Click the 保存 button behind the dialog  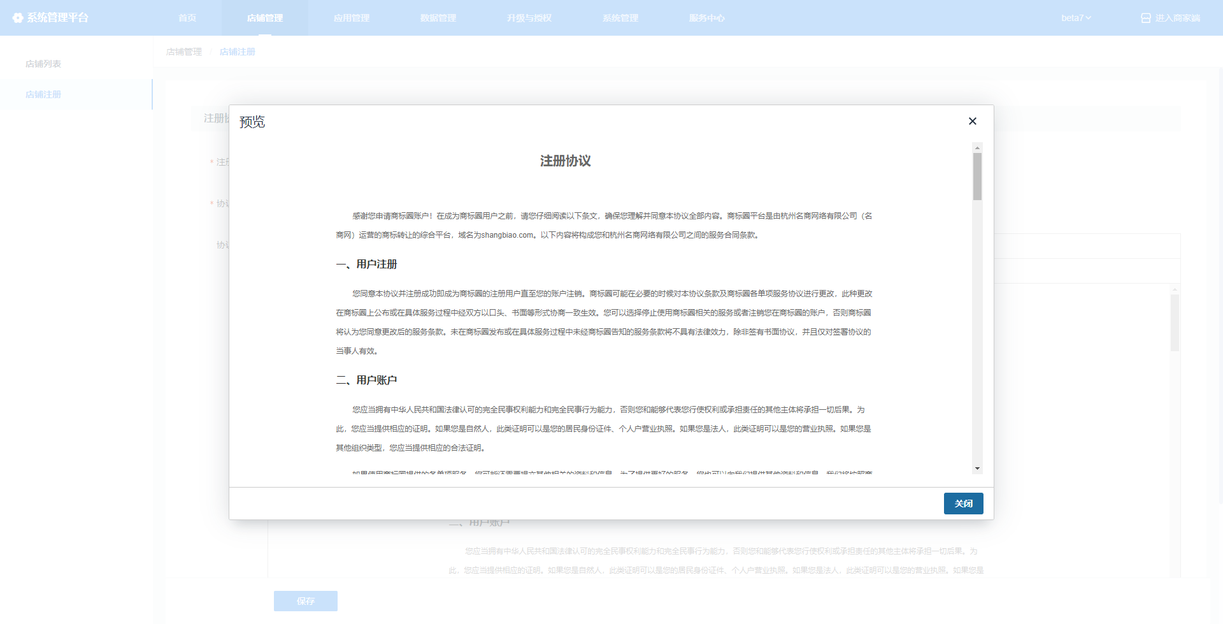coord(306,601)
